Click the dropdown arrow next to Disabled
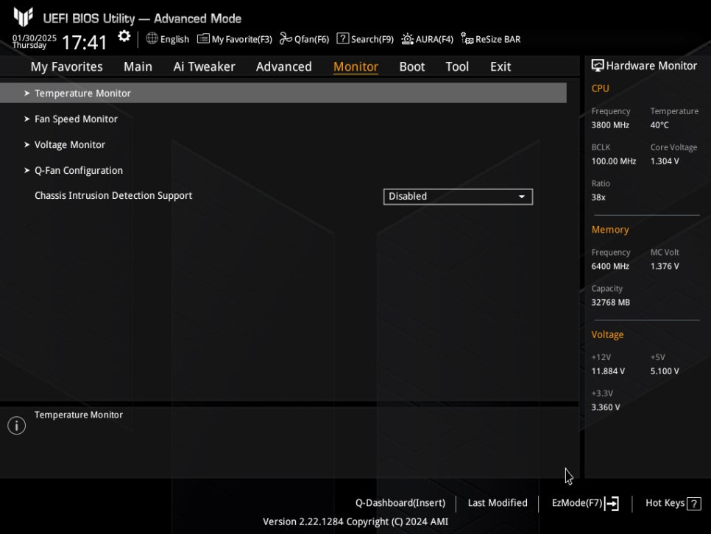The image size is (711, 534). pyautogui.click(x=522, y=197)
